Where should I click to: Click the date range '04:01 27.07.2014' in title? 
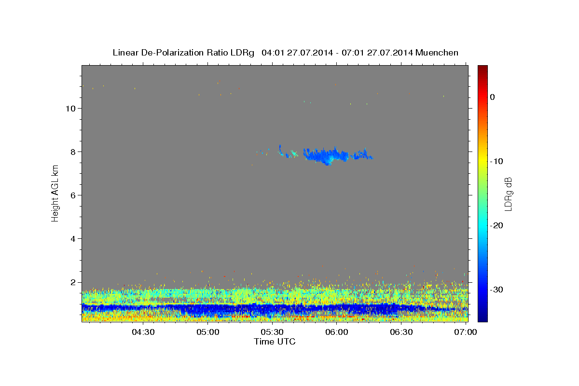(297, 53)
